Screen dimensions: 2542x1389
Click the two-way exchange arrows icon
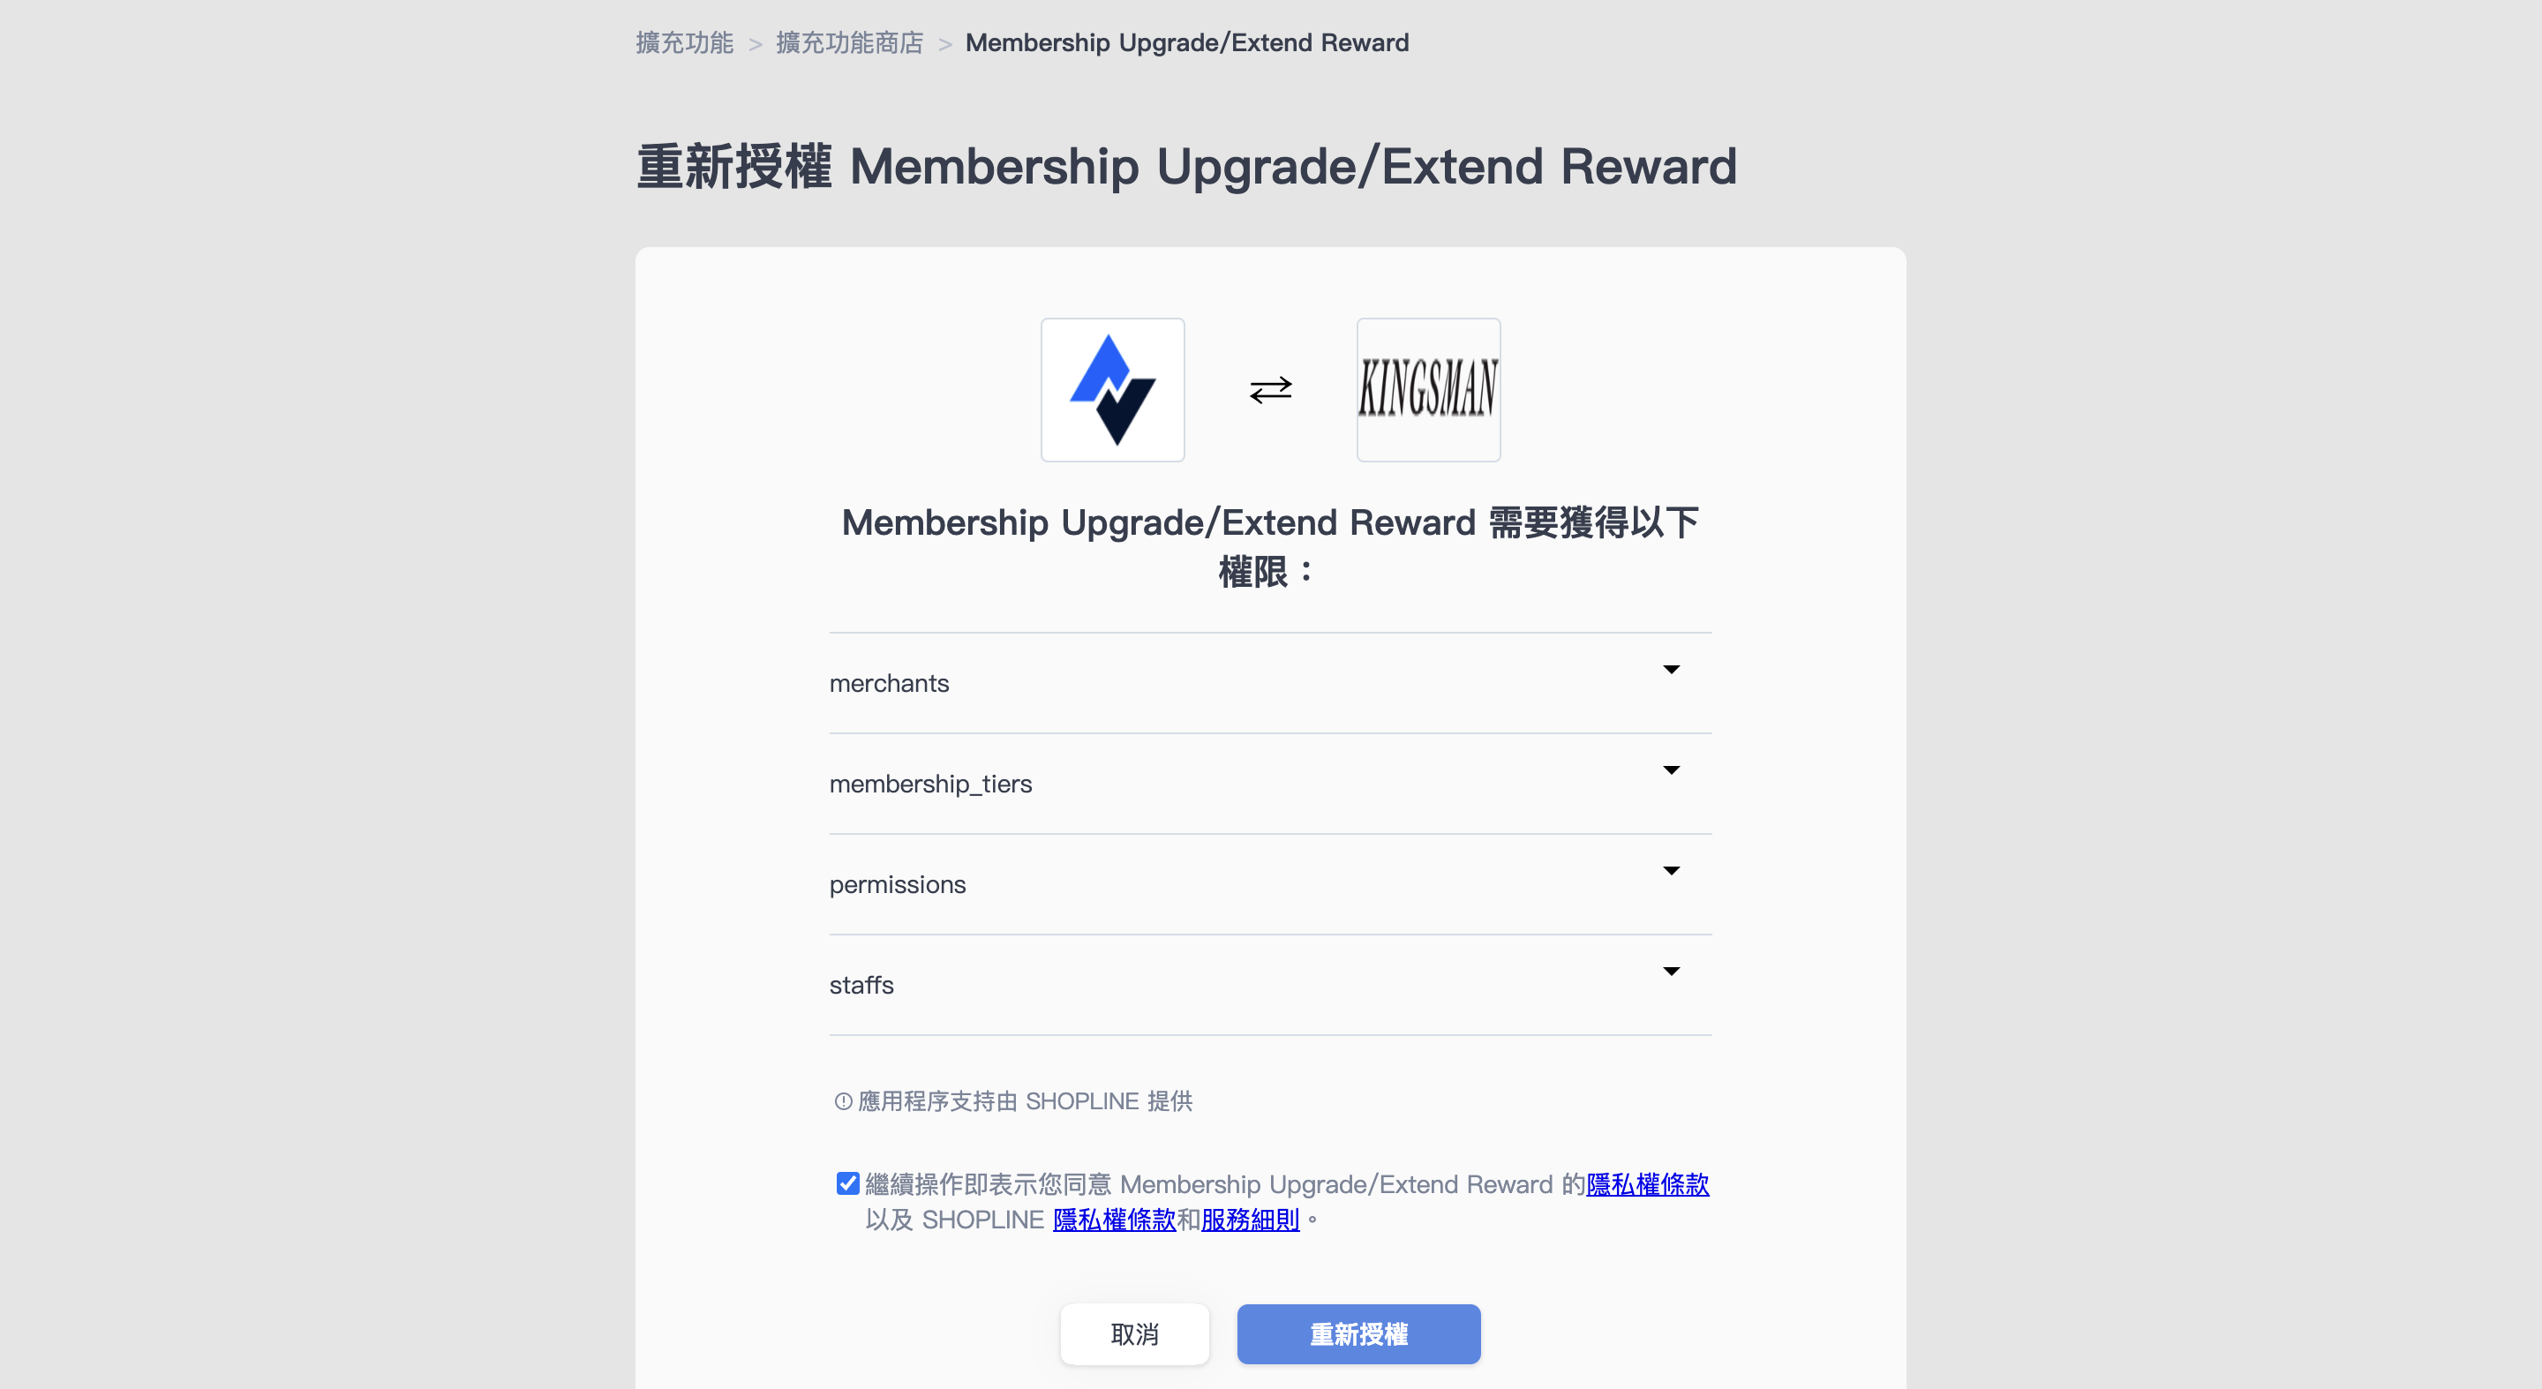click(x=1270, y=390)
